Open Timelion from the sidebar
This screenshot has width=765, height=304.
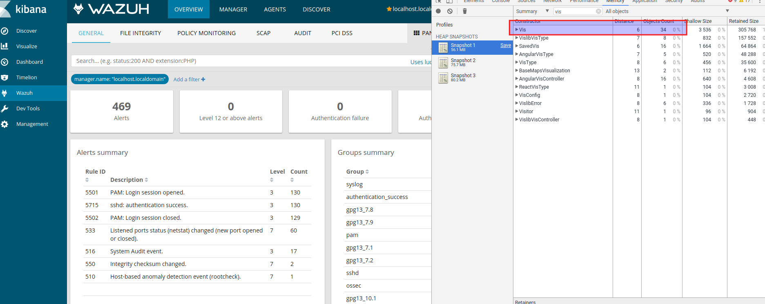point(27,77)
